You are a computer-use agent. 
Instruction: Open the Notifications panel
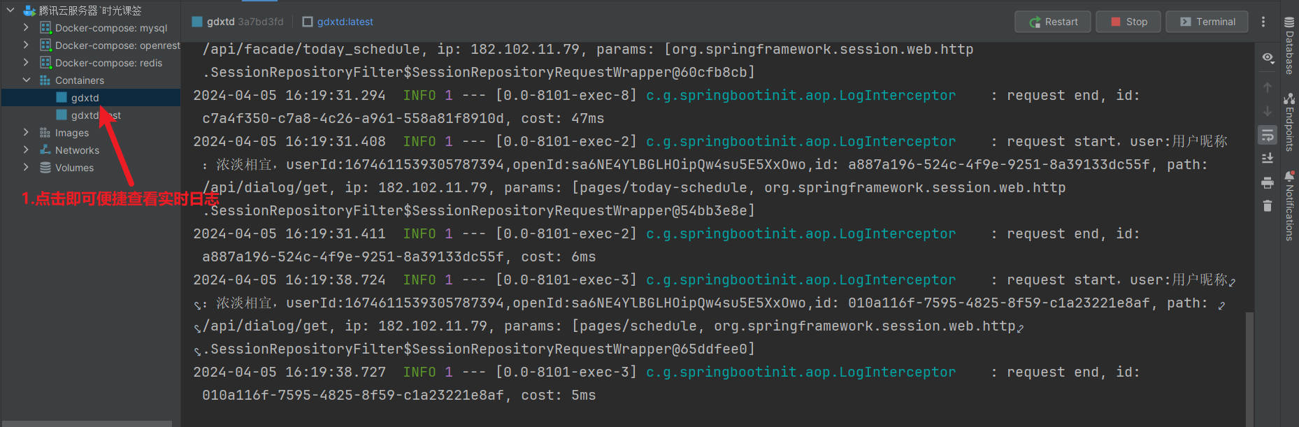click(1289, 206)
